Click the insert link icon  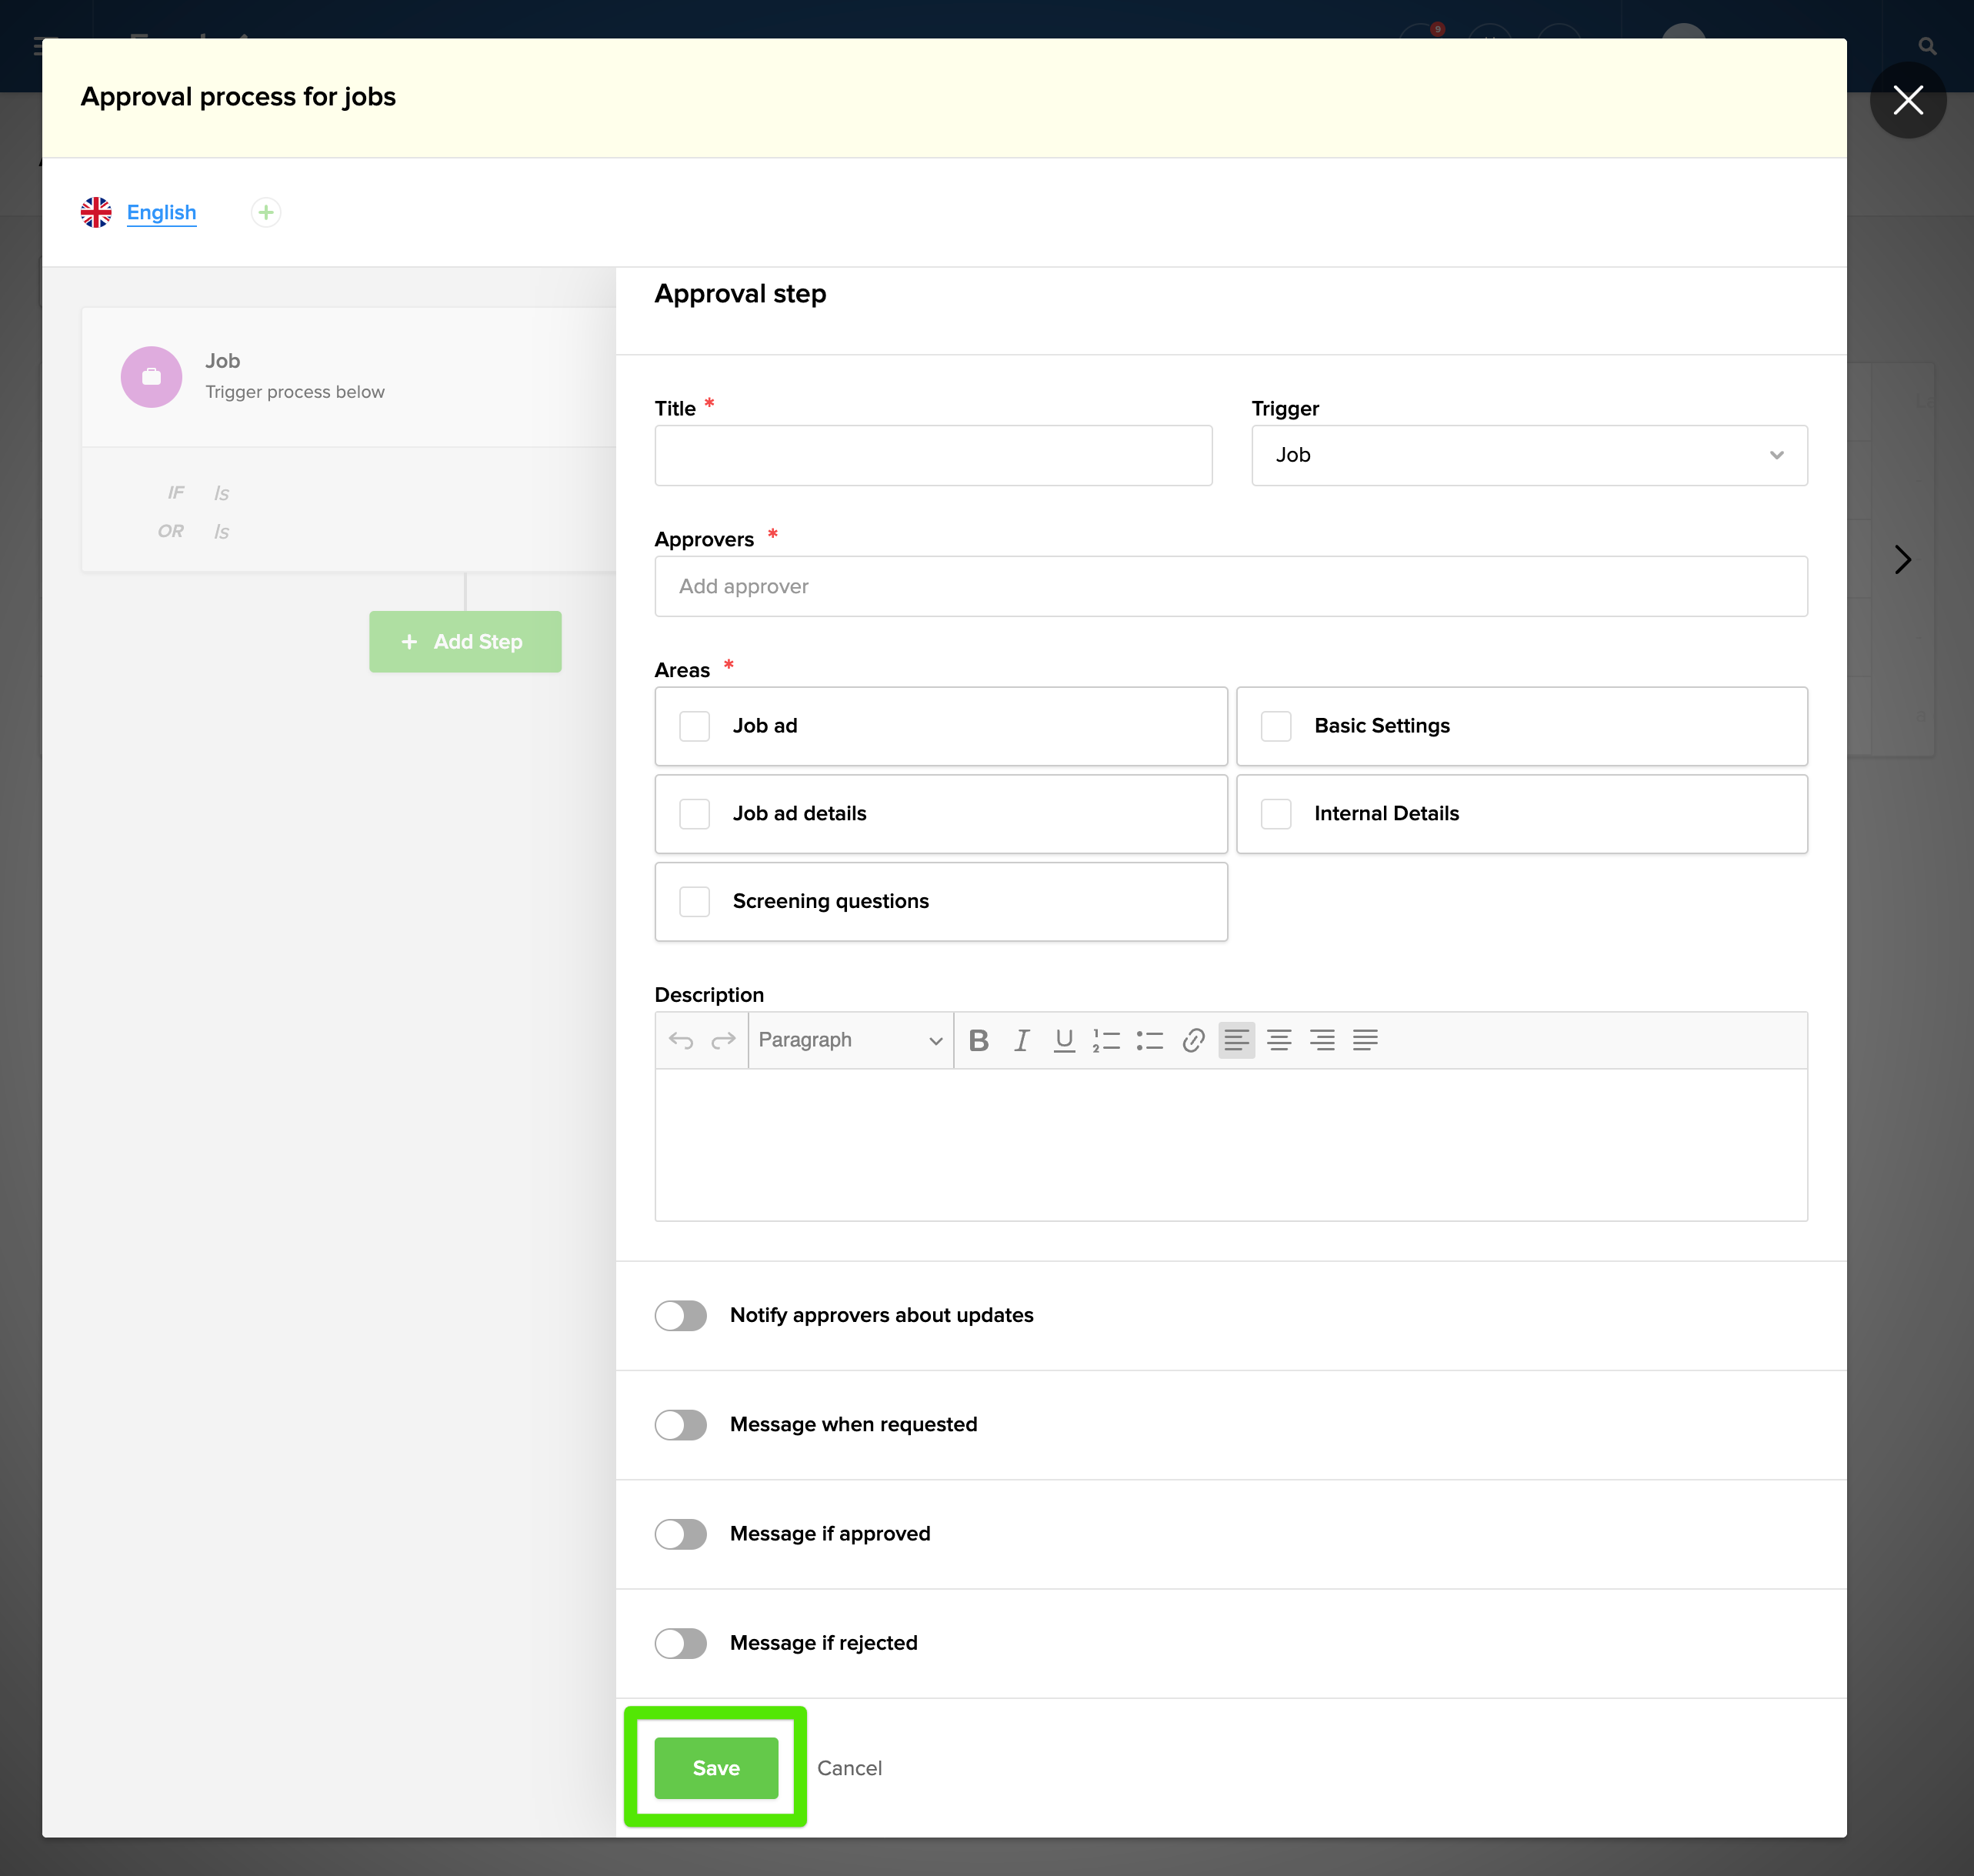pyautogui.click(x=1192, y=1040)
